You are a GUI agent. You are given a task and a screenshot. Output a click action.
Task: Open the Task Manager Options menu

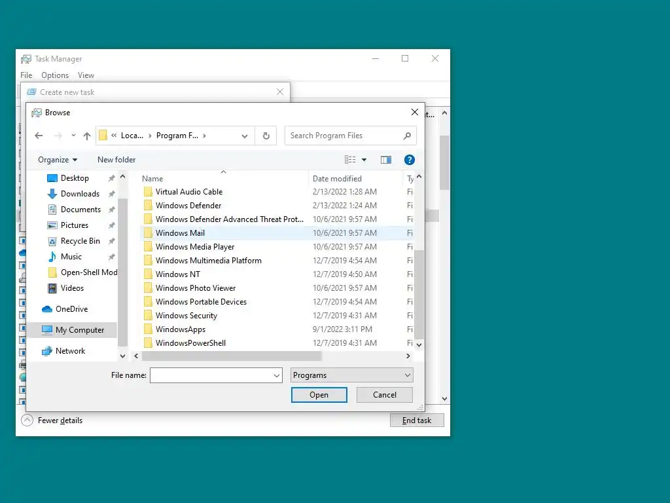55,75
